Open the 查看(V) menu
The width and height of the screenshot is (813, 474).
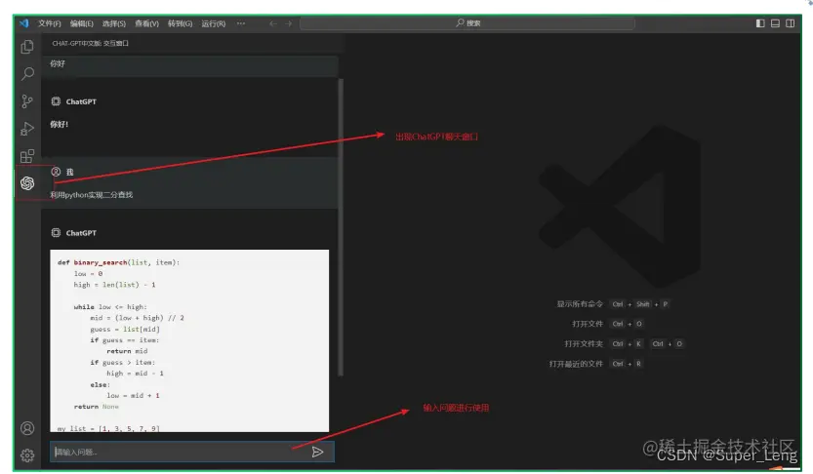pyautogui.click(x=146, y=23)
